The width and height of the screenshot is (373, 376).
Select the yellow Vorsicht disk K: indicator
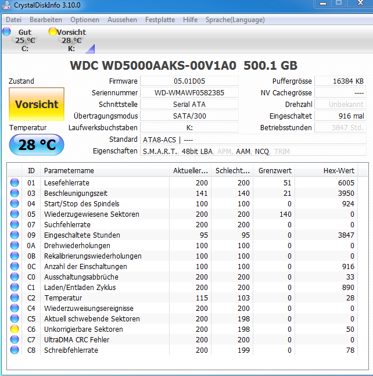[x=52, y=31]
